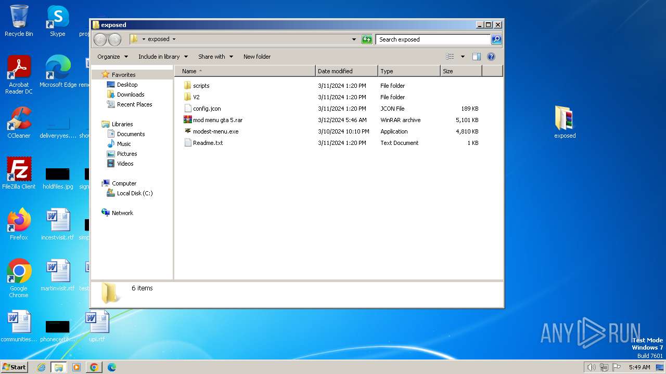The width and height of the screenshot is (666, 374).
Task: Select Music library
Action: (124, 144)
